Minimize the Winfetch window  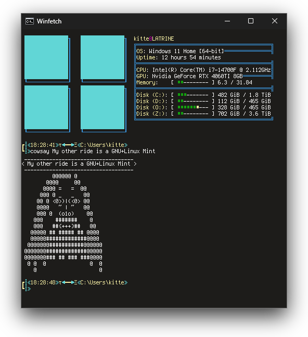pyautogui.click(x=227, y=21)
